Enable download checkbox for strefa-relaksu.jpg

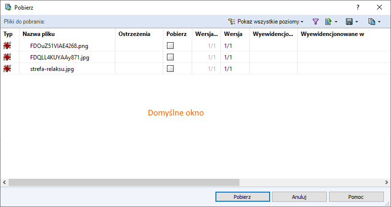(x=170, y=69)
